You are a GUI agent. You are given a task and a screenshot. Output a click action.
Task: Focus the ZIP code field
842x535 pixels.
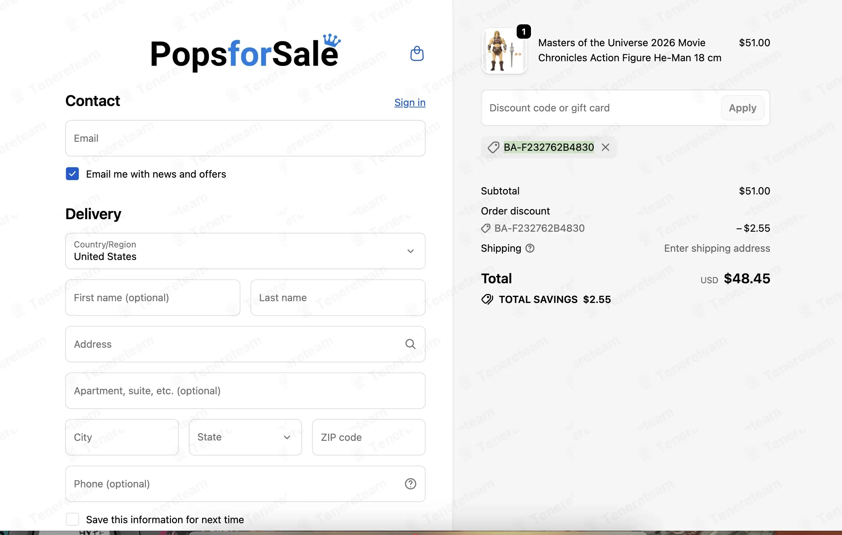(369, 437)
